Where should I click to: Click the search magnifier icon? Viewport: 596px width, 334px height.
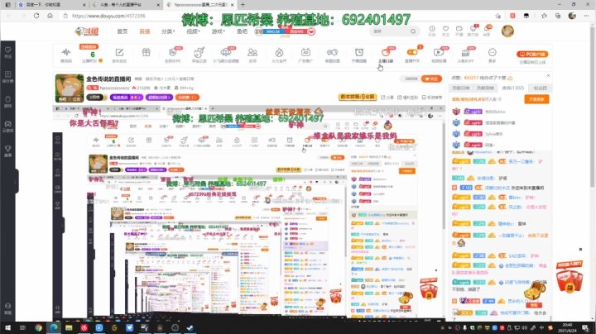click(413, 31)
